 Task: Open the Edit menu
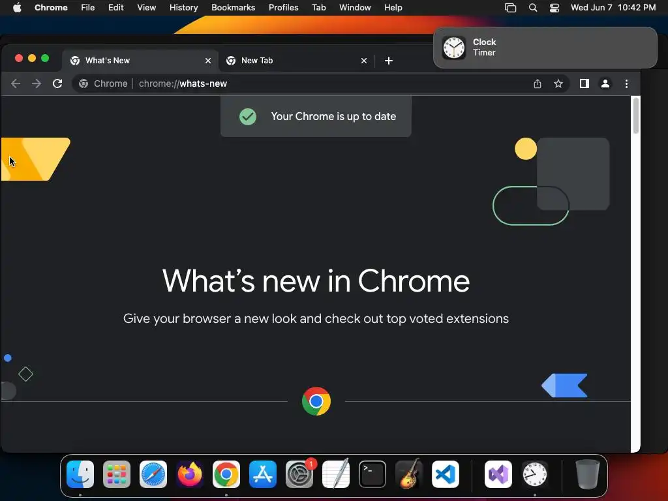click(115, 7)
